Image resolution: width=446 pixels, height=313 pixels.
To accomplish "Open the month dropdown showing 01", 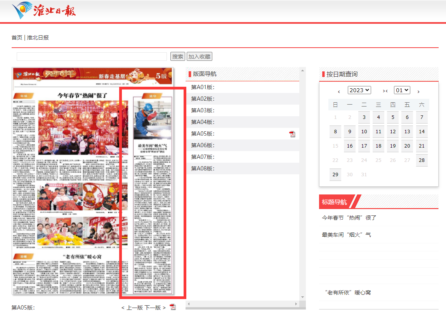I will click(402, 90).
